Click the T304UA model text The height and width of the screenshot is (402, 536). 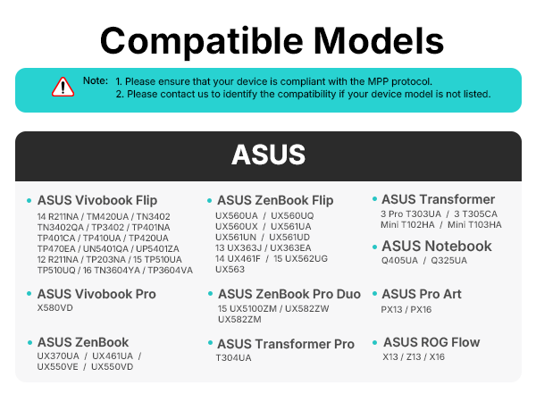(233, 358)
